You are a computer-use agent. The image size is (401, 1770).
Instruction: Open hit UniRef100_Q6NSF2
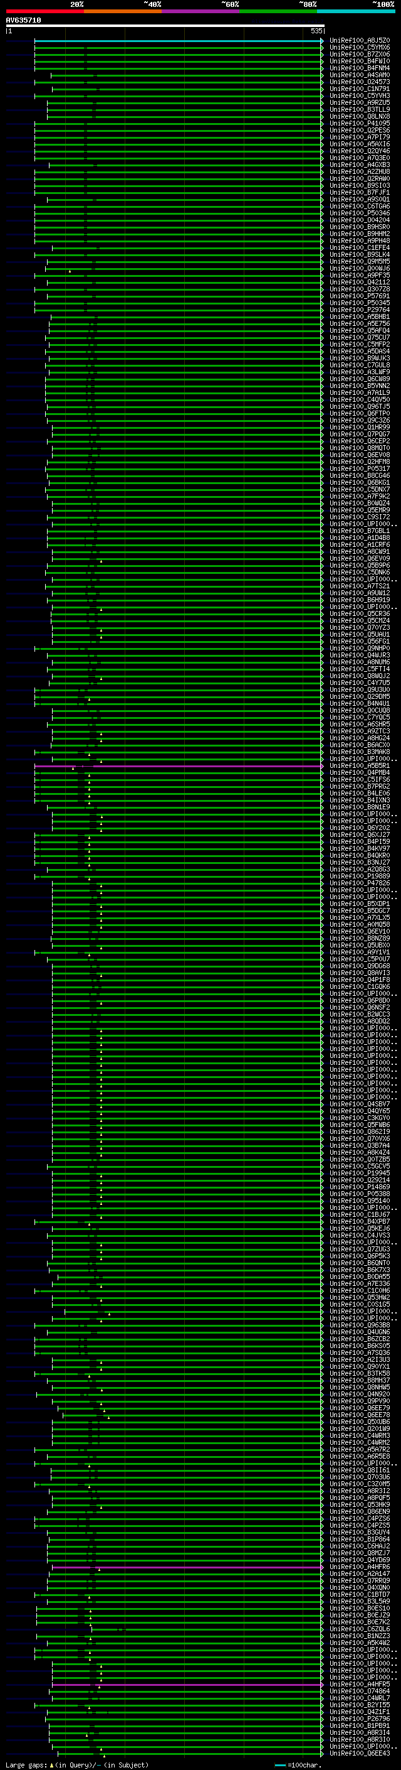[360, 1008]
